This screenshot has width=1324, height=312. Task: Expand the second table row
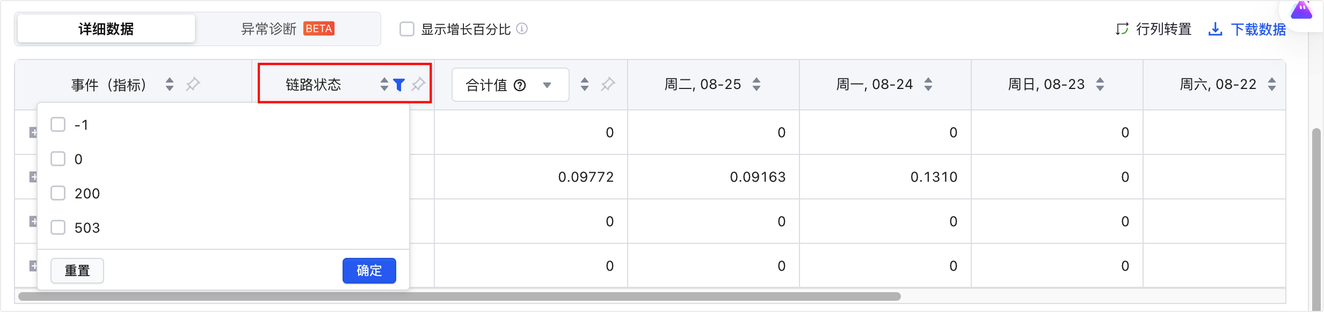[33, 177]
